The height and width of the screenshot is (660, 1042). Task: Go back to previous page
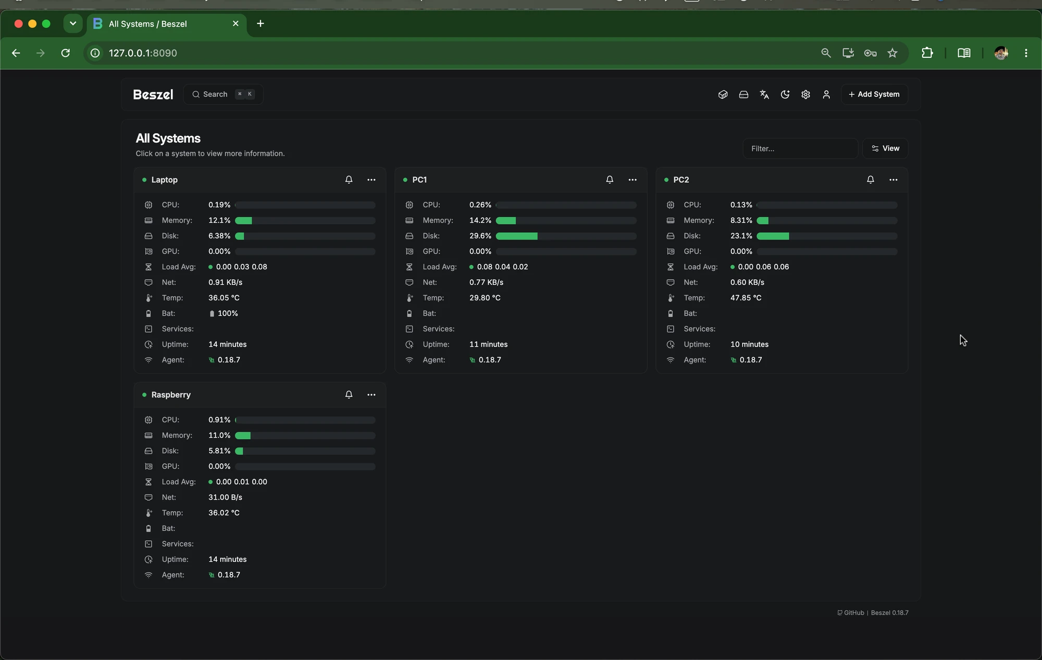[x=16, y=53]
